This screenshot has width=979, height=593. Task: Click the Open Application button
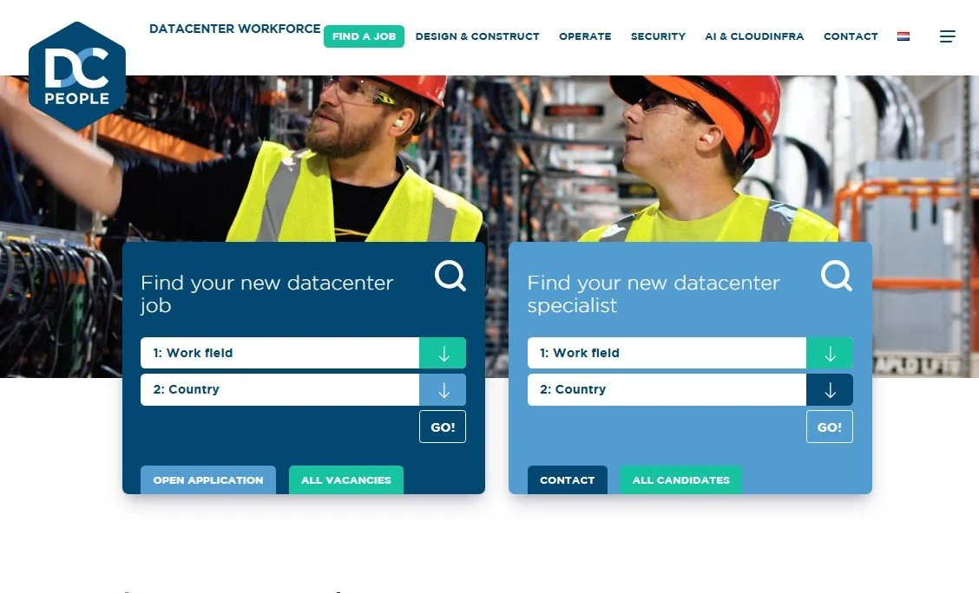tap(208, 480)
